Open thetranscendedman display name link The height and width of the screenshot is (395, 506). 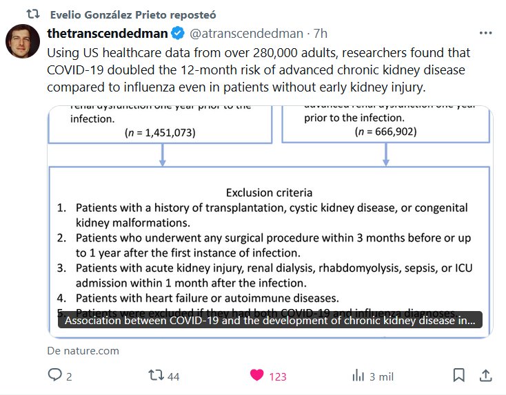[x=108, y=33]
